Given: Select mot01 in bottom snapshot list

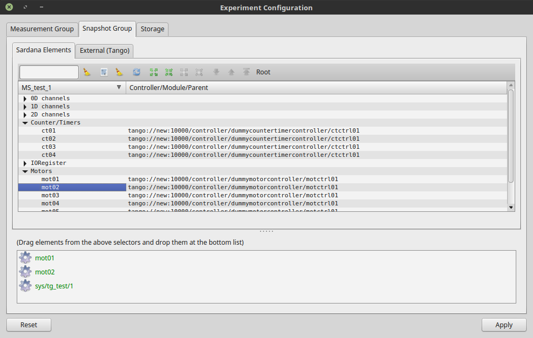Looking at the screenshot, I should click(45, 258).
